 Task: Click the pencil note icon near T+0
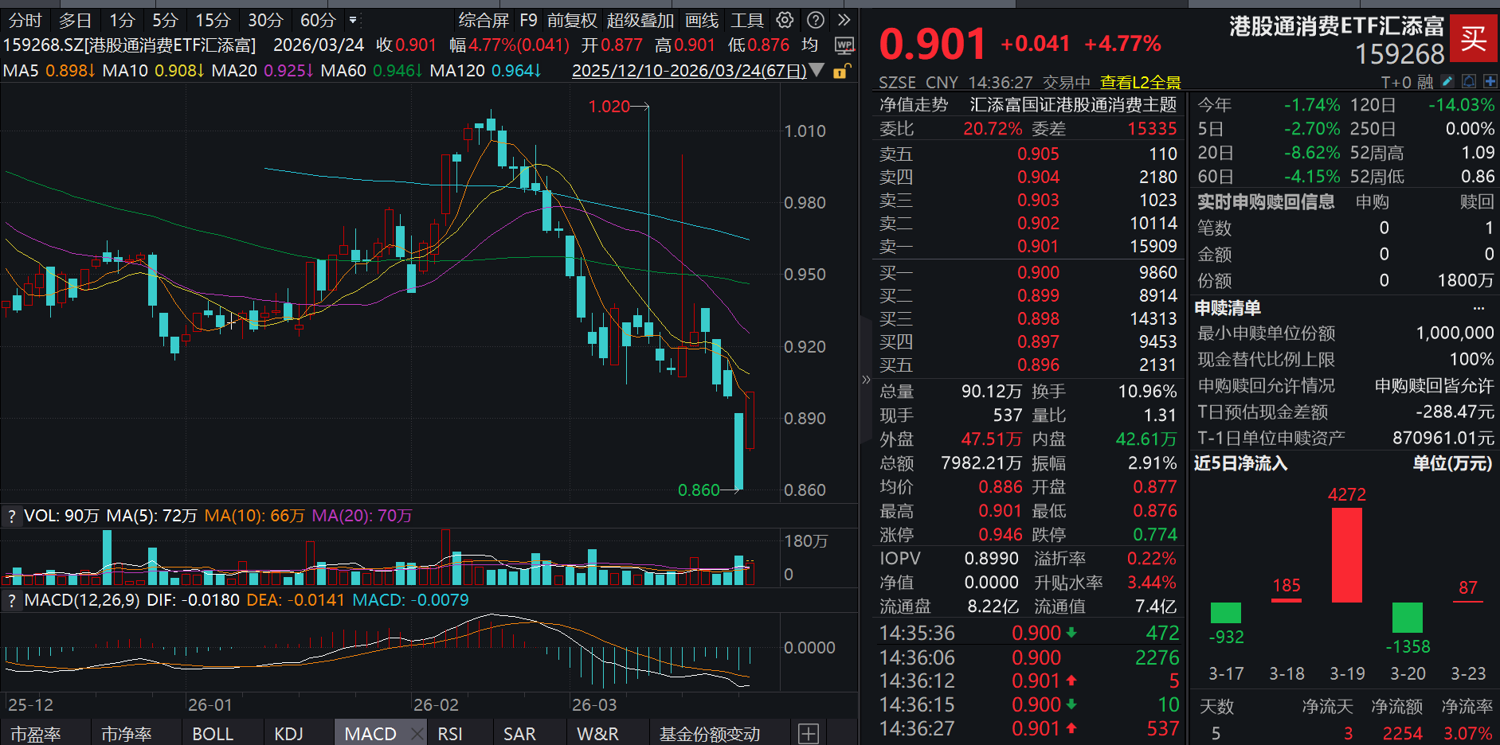point(1447,81)
